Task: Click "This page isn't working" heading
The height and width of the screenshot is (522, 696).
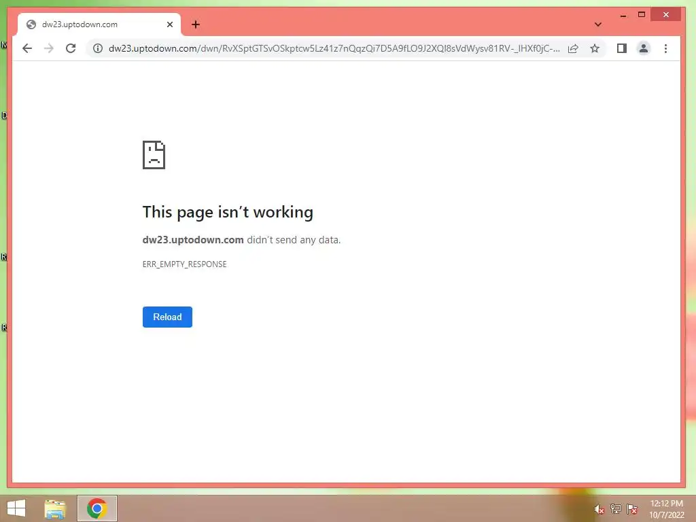Action: coord(228,212)
